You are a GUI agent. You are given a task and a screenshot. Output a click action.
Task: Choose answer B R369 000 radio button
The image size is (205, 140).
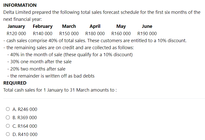coord(8,117)
